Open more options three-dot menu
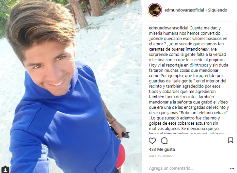This screenshot has height=173, width=237. coord(232,169)
